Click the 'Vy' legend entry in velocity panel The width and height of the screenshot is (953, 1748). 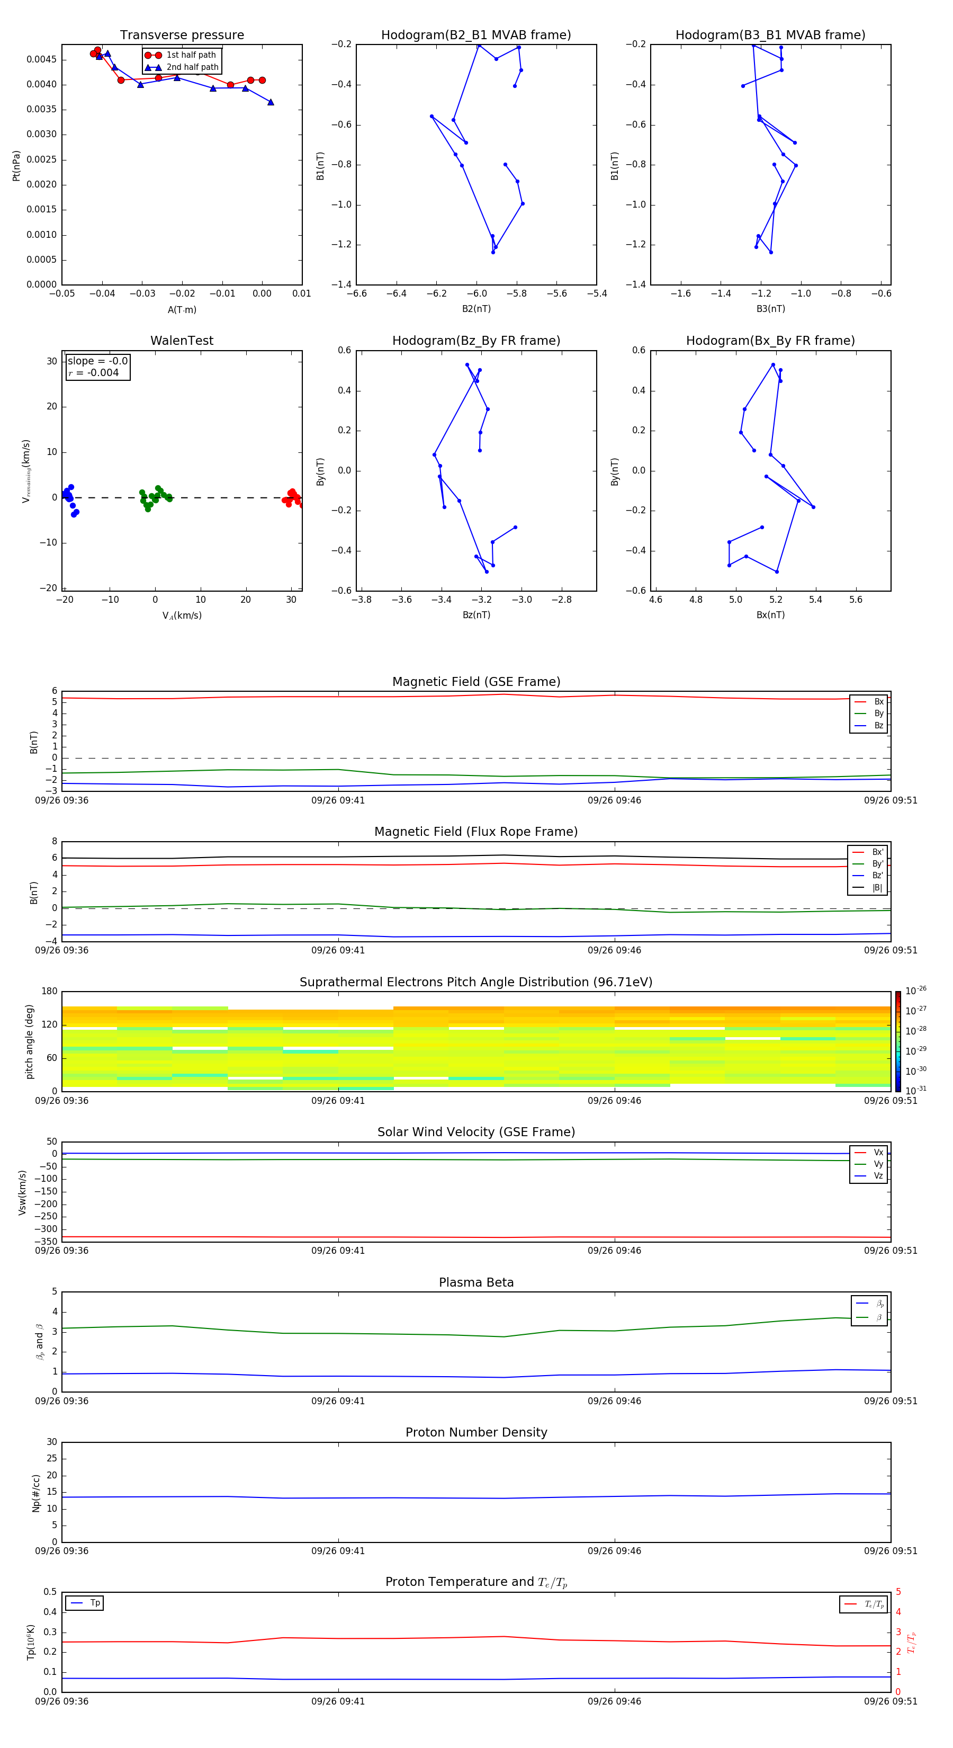coord(869,1164)
